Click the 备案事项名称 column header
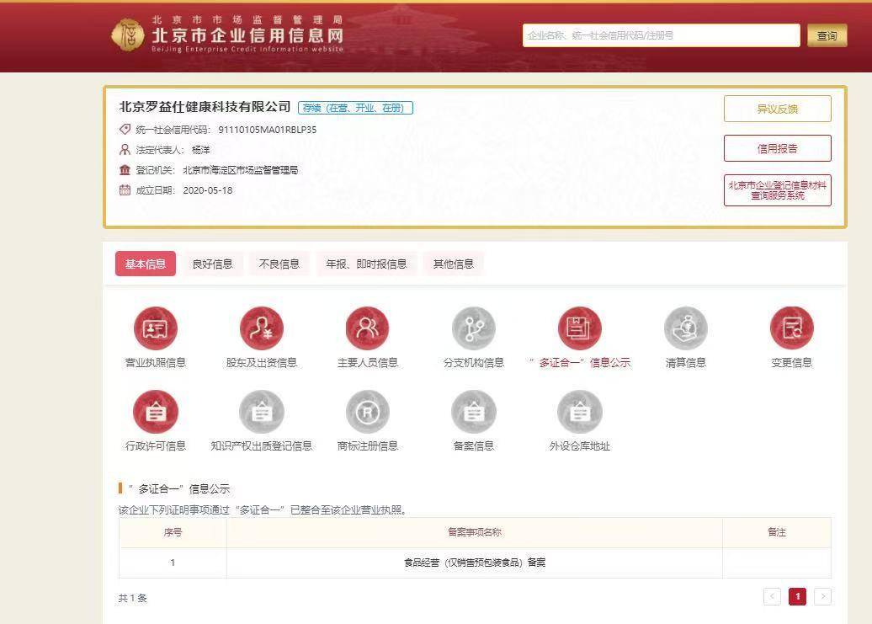 [475, 532]
